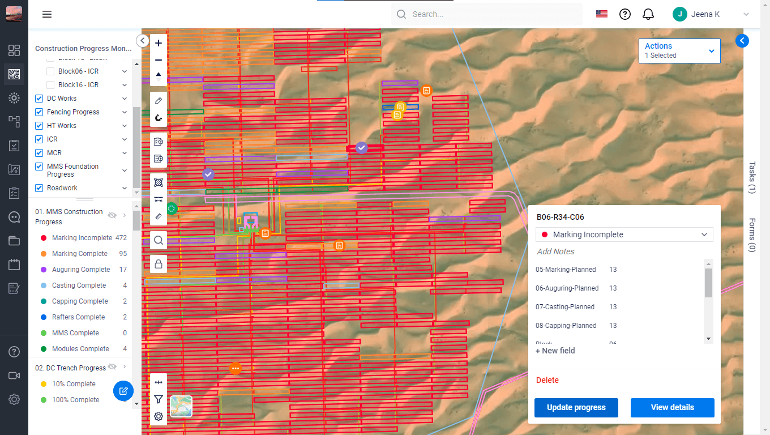The height and width of the screenshot is (435, 770).
Task: Open the chat bubble icon in sidebar
Action: coord(14,217)
